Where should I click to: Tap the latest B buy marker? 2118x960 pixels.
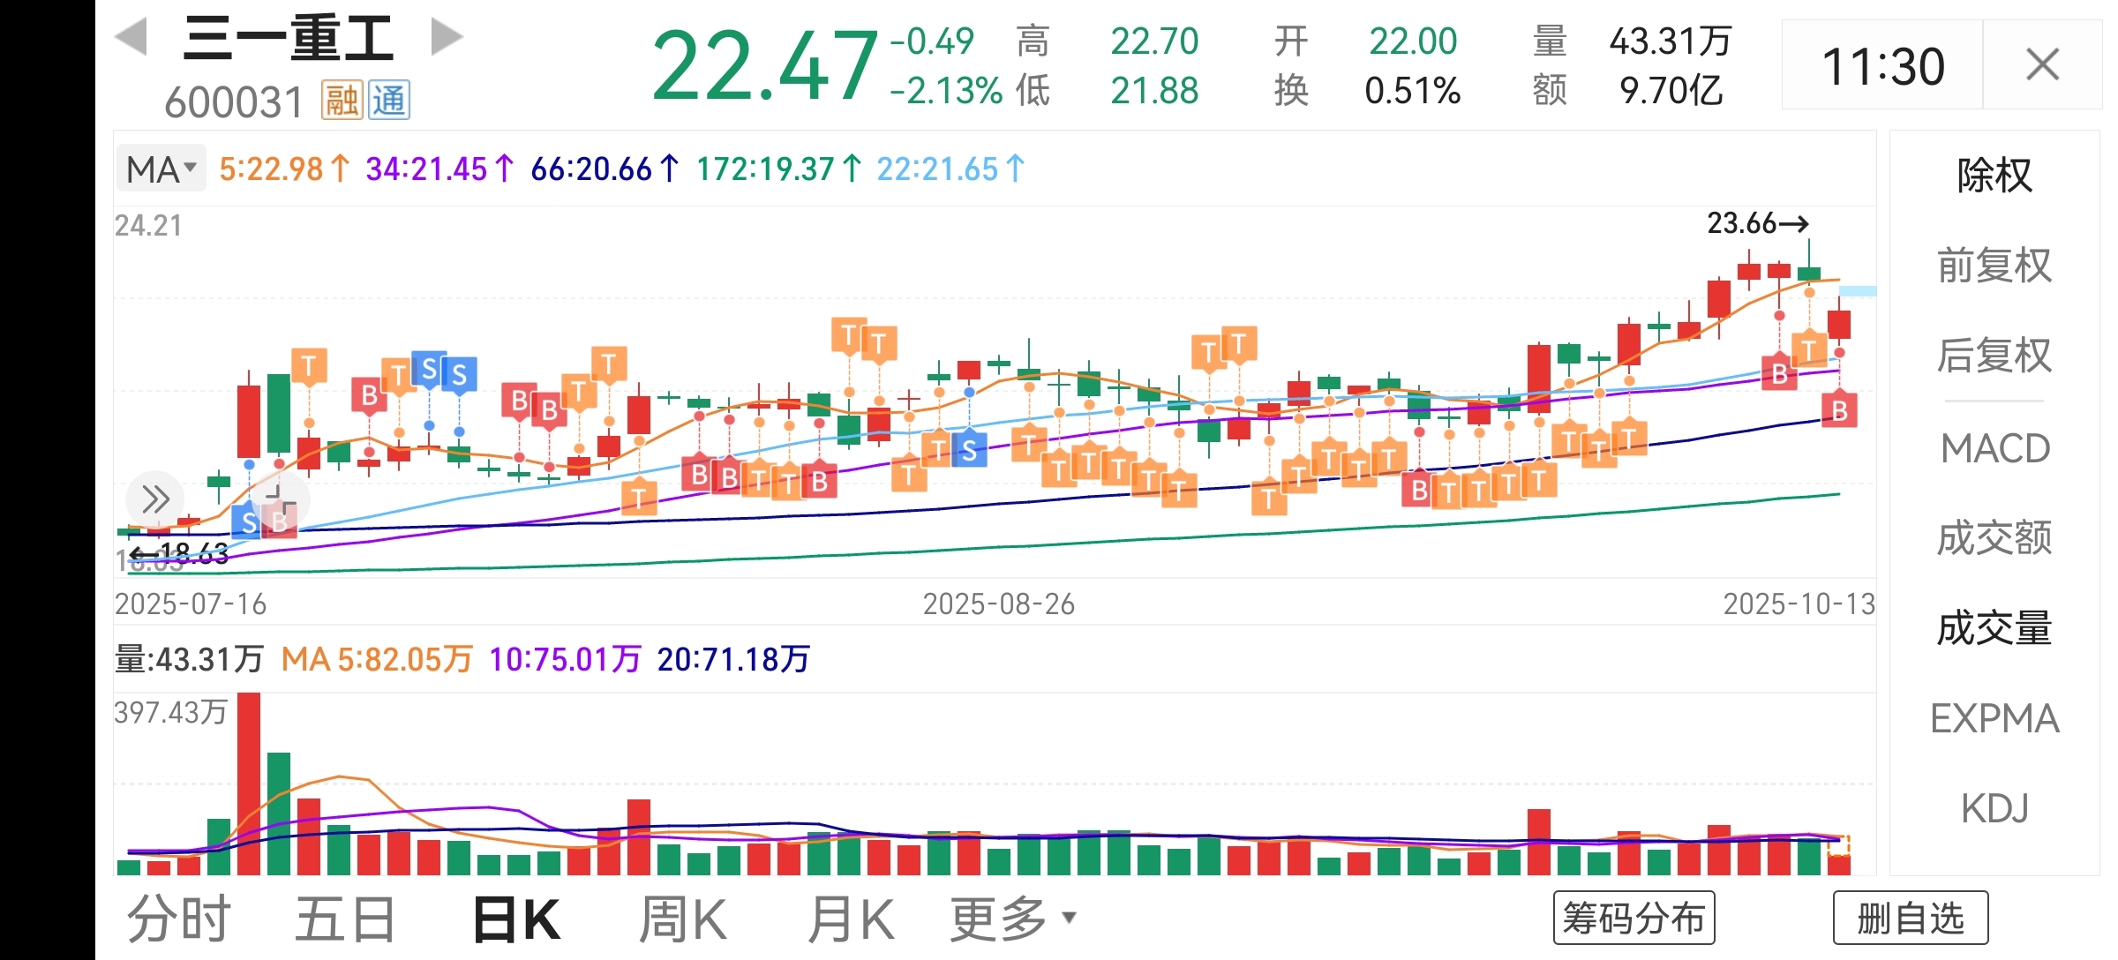tap(1839, 411)
